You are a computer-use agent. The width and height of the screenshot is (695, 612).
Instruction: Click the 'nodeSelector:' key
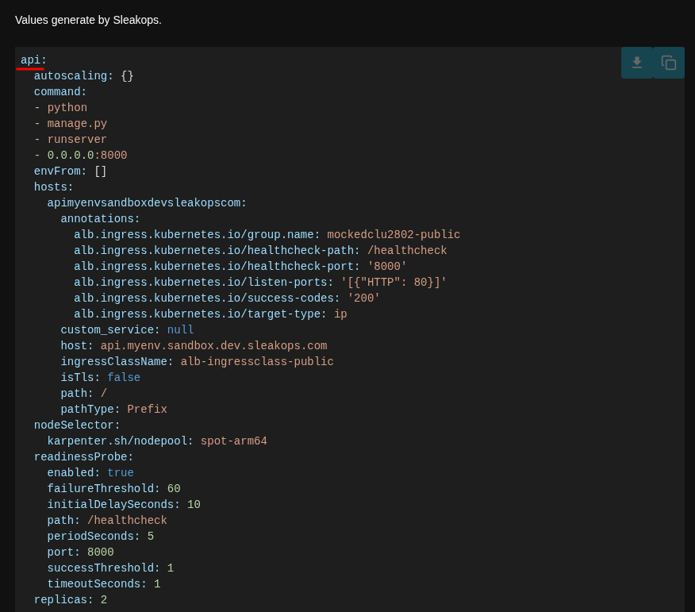coord(77,425)
